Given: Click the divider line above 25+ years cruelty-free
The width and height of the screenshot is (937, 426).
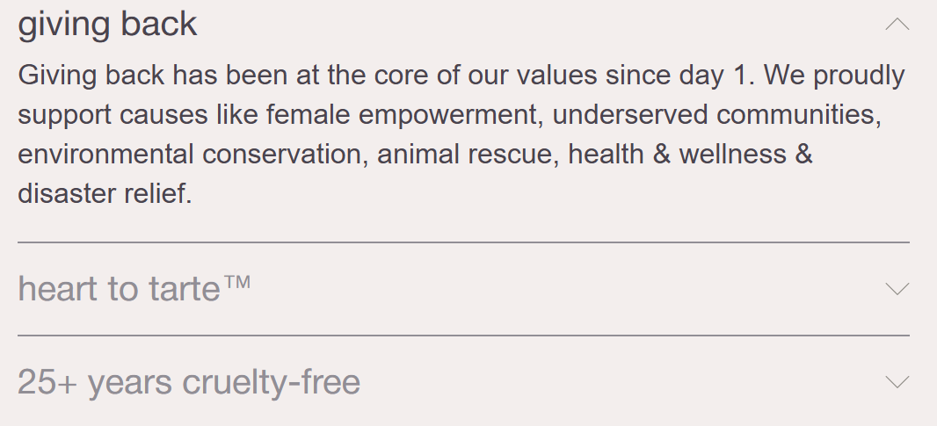Looking at the screenshot, I should 463,336.
